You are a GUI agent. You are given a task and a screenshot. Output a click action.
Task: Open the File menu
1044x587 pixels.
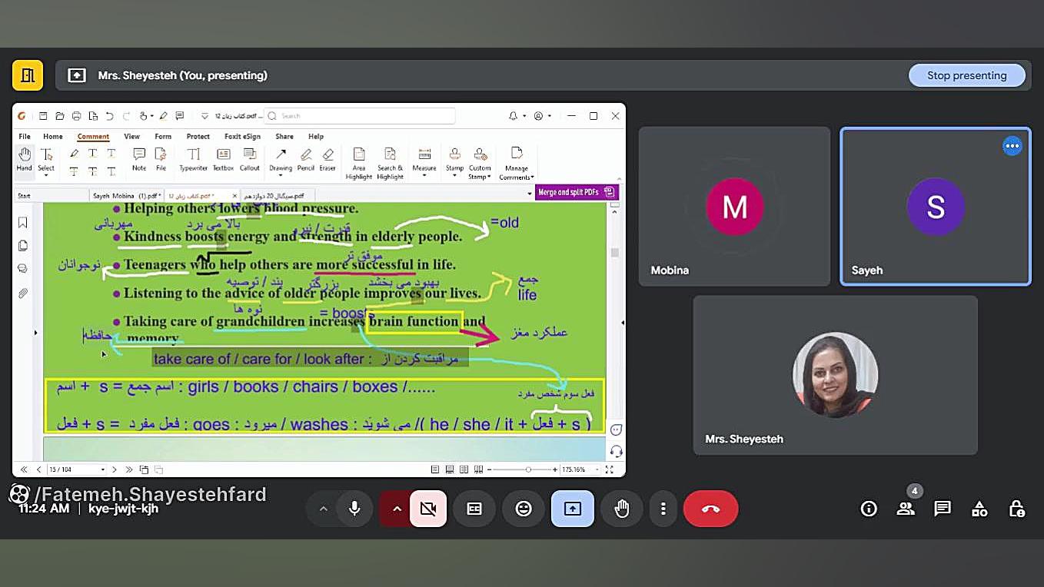[x=25, y=137]
